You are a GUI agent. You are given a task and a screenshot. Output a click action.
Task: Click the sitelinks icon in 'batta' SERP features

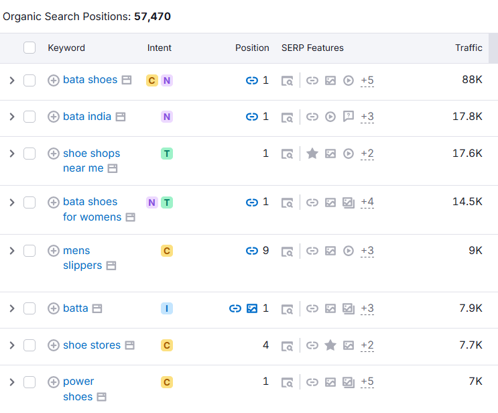pyautogui.click(x=312, y=308)
